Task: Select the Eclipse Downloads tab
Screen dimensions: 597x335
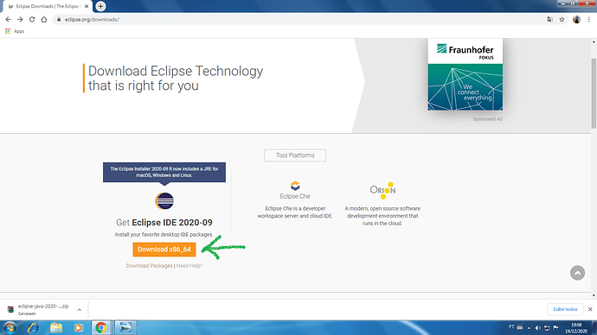Action: 48,6
